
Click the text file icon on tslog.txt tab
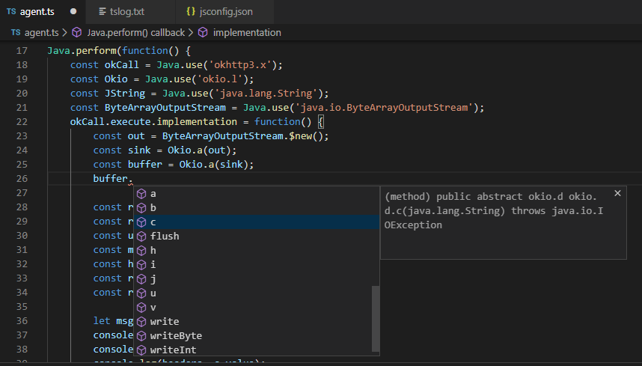tap(103, 12)
